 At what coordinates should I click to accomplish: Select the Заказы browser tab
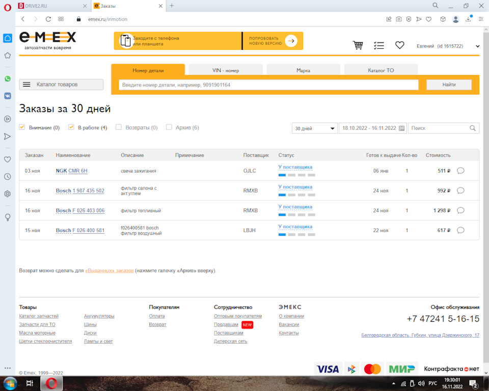pos(128,6)
